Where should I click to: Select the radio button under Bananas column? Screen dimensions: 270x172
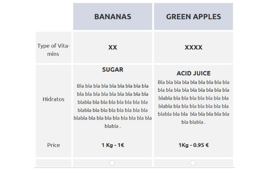(x=112, y=163)
